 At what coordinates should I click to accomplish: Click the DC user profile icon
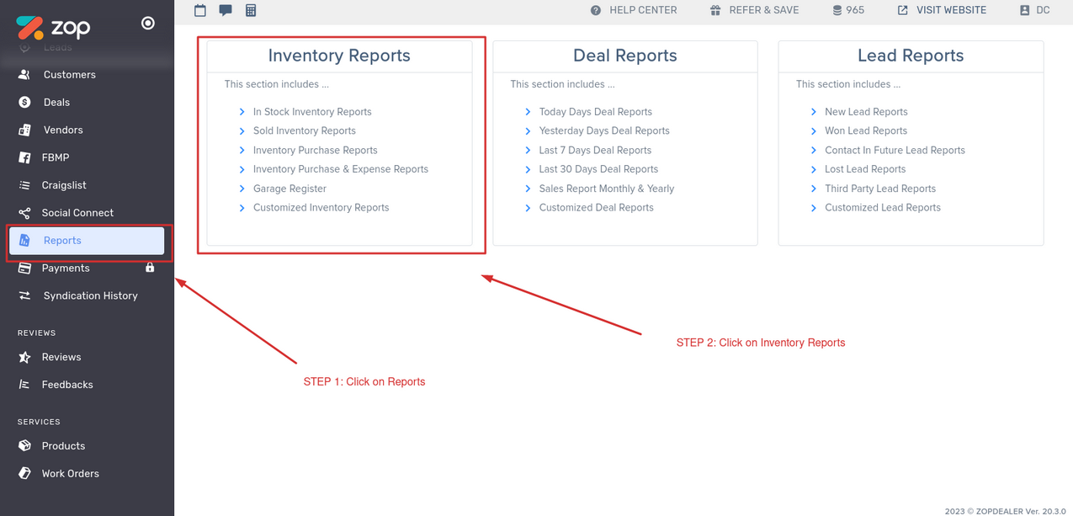pyautogui.click(x=1024, y=10)
